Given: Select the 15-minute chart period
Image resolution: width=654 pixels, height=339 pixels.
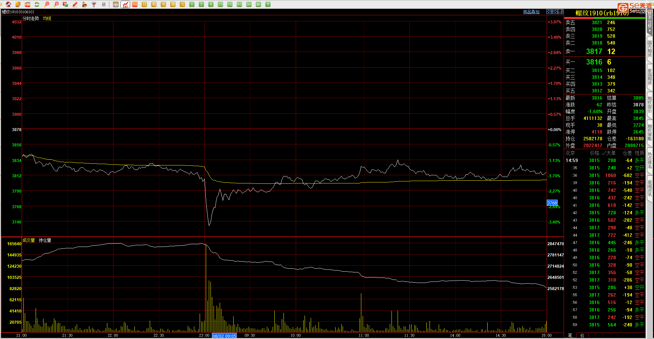Looking at the screenshot, I should (220, 4).
